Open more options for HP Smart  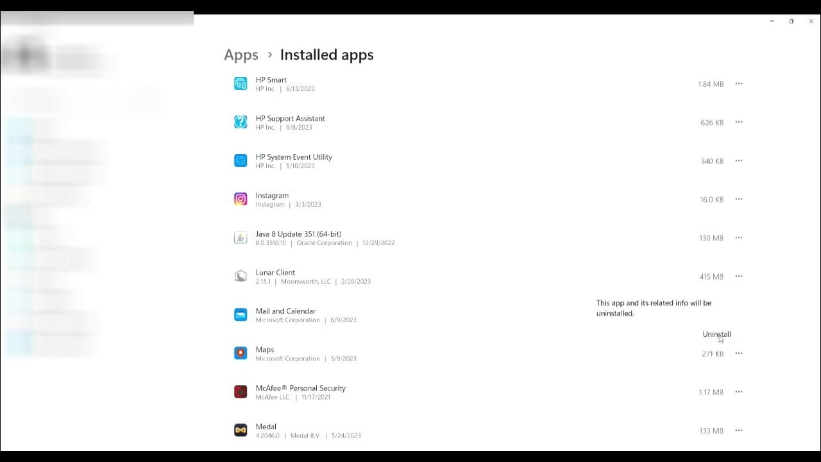click(738, 83)
